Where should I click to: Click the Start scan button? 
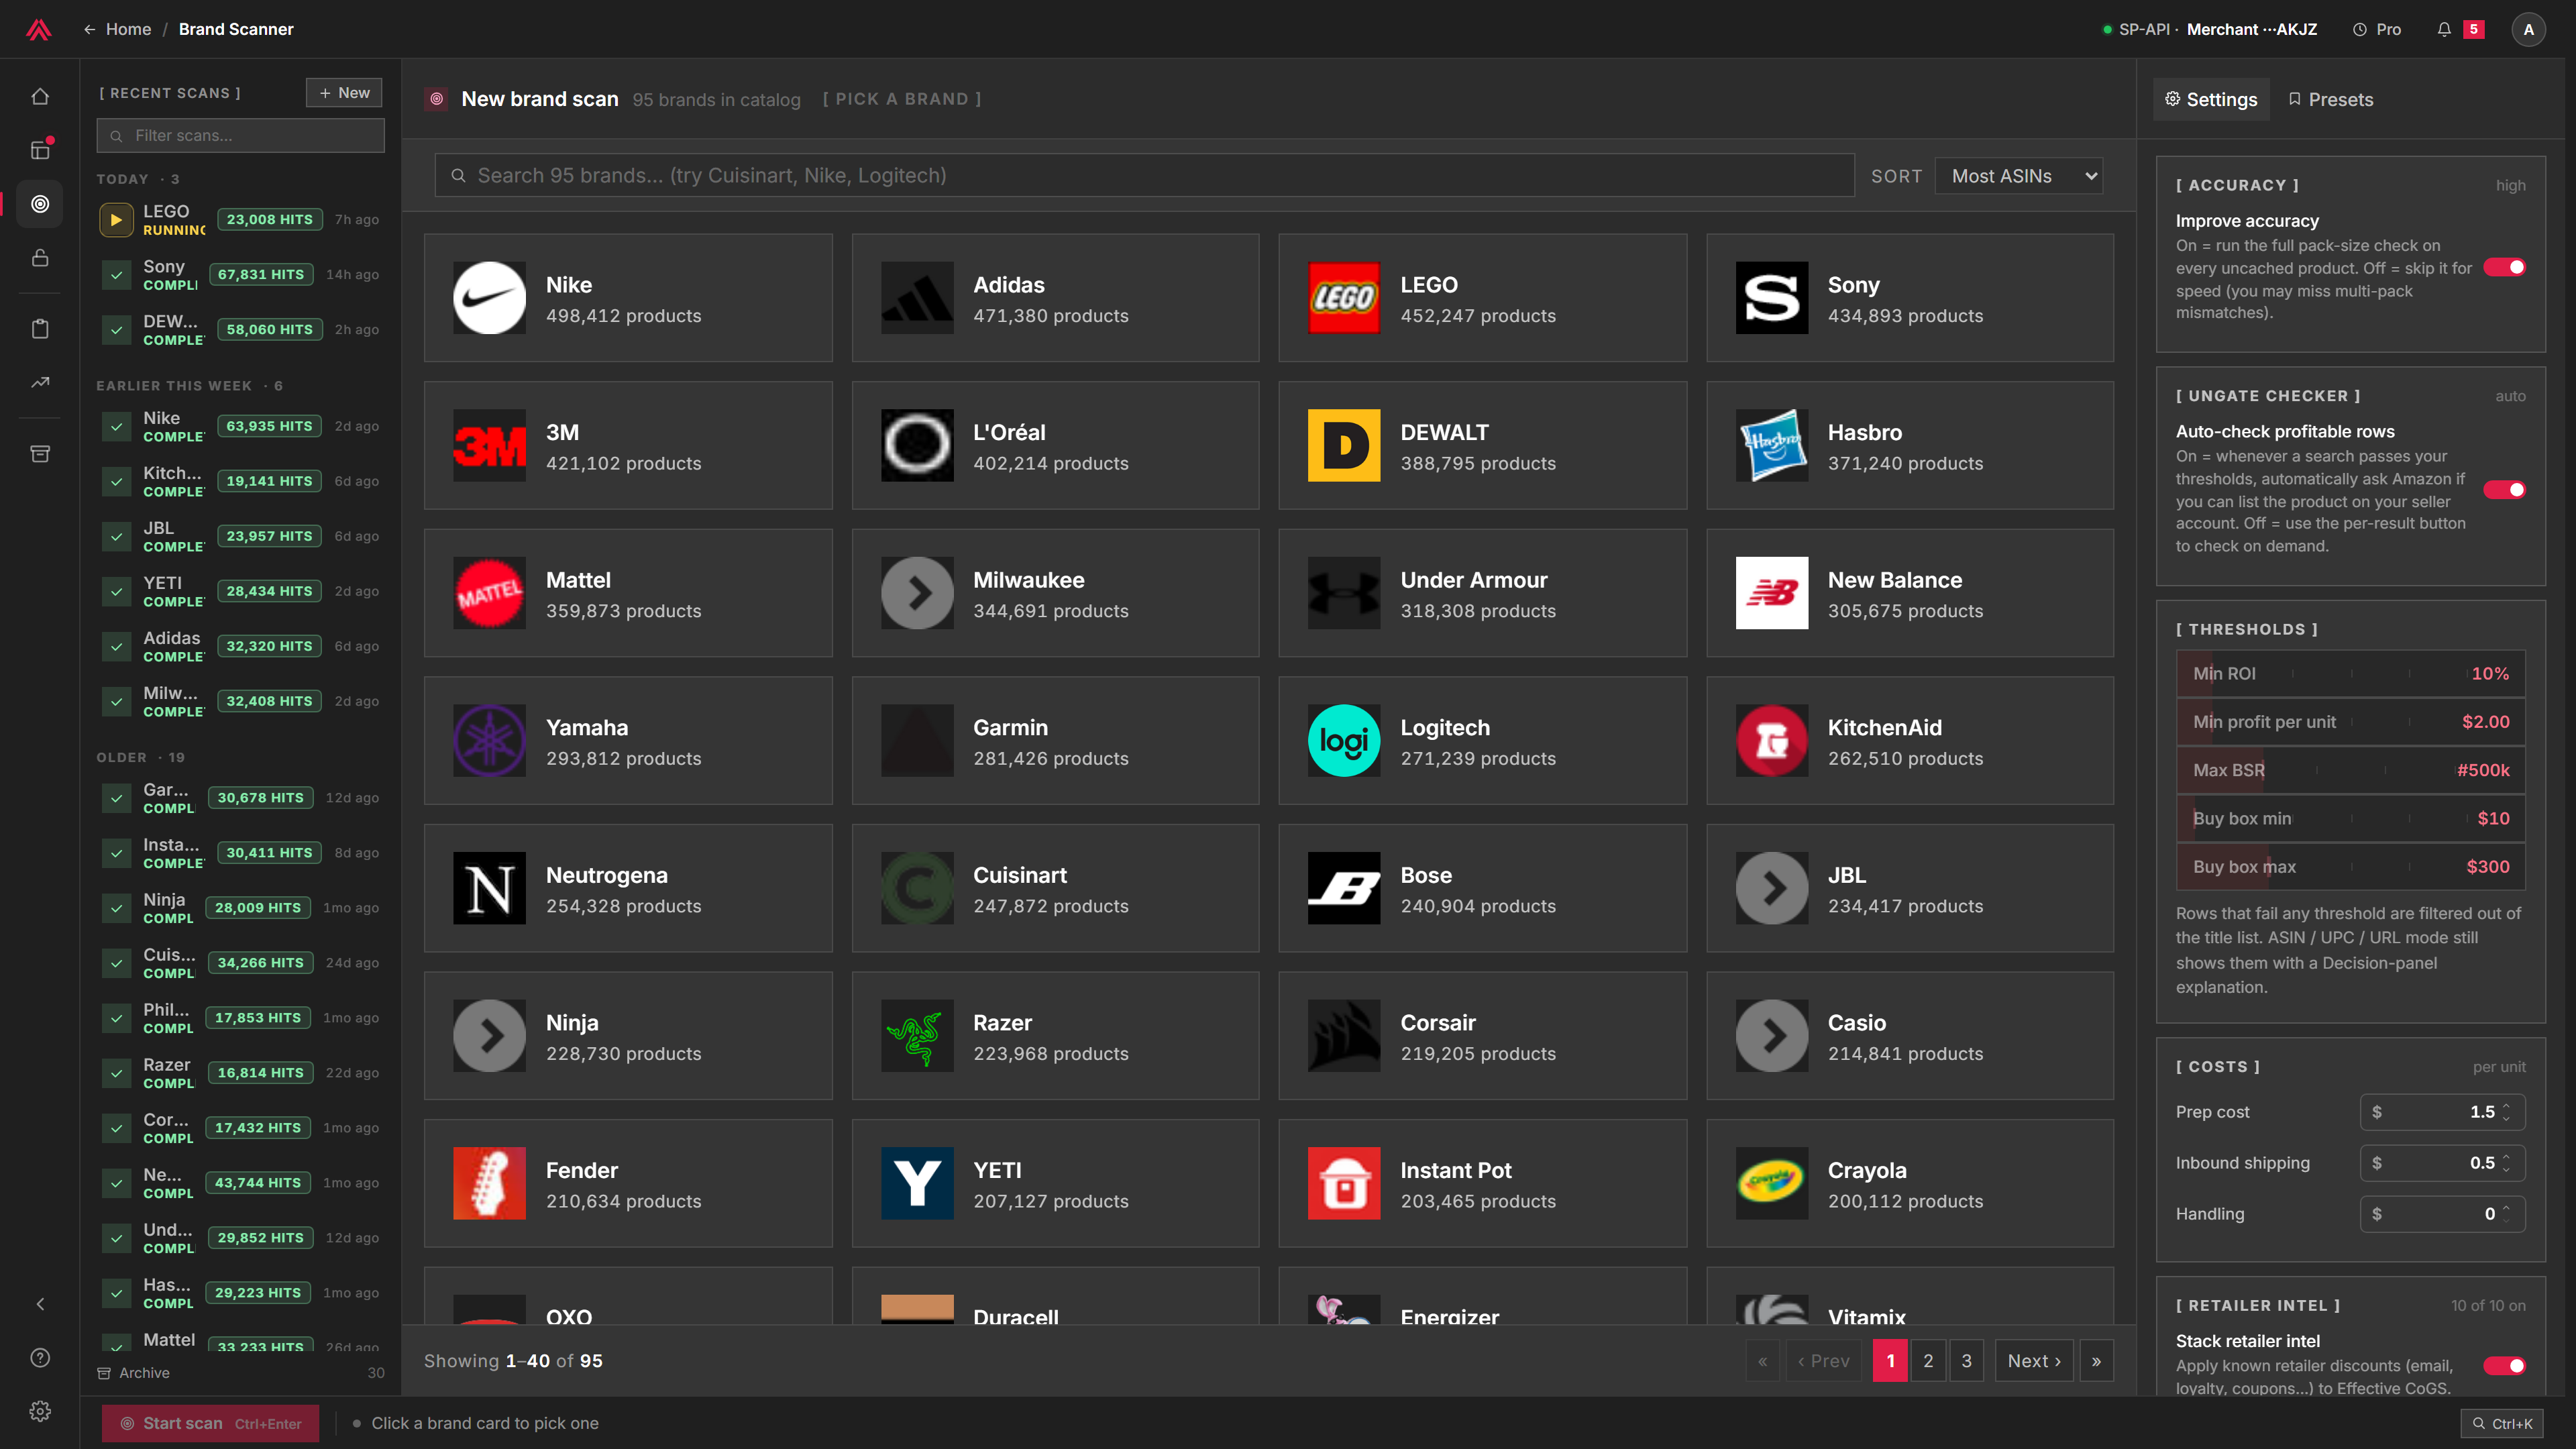point(210,1423)
